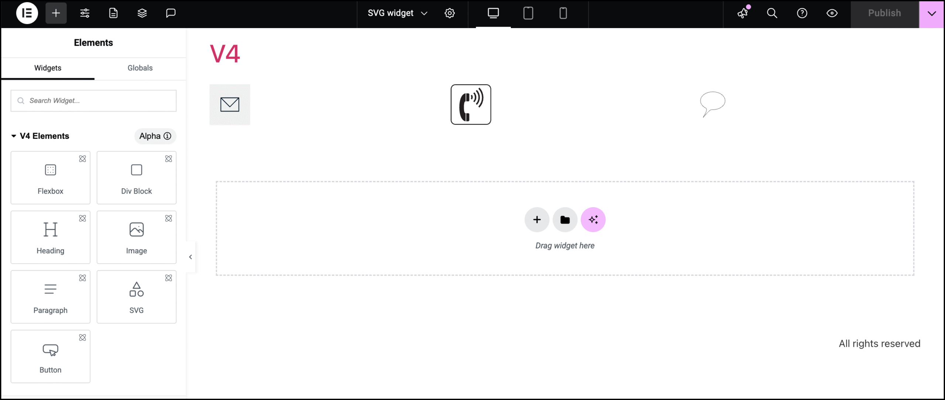The width and height of the screenshot is (945, 400).
Task: Switch to mobile responsive view
Action: 563,13
